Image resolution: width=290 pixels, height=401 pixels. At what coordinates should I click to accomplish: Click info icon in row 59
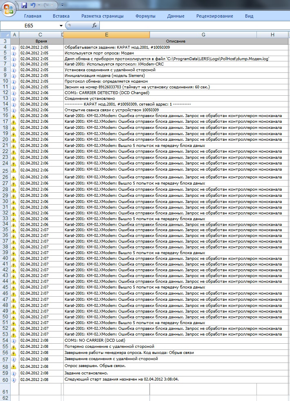pyautogui.click(x=14, y=374)
